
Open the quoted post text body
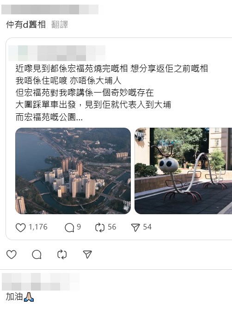coord(111,93)
